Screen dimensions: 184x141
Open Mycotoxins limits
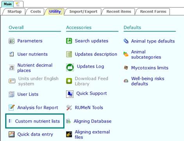click(x=150, y=68)
